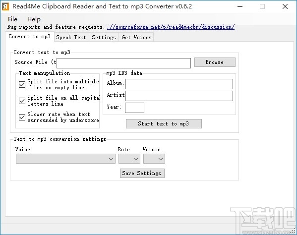Image resolution: width=297 pixels, height=235 pixels.
Task: Click the Save Settings button
Action: tap(142, 173)
